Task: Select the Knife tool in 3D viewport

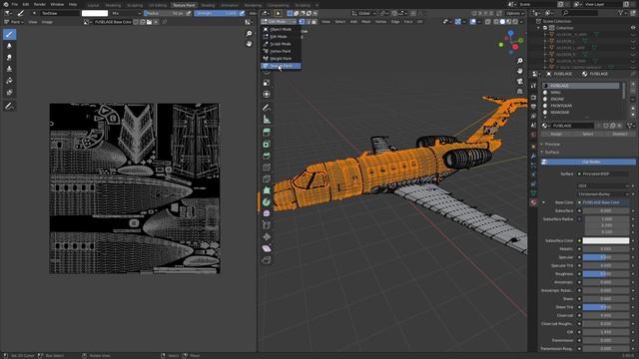Action: pyautogui.click(x=267, y=179)
